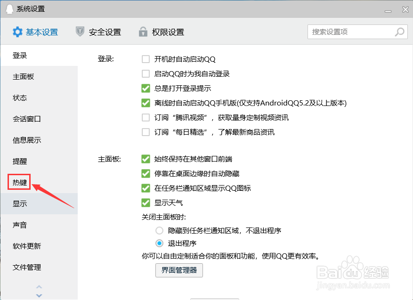Image resolution: width=413 pixels, height=300 pixels.
Task: Select the 隐藏到任务栏通知区域 radio button
Action: point(159,230)
